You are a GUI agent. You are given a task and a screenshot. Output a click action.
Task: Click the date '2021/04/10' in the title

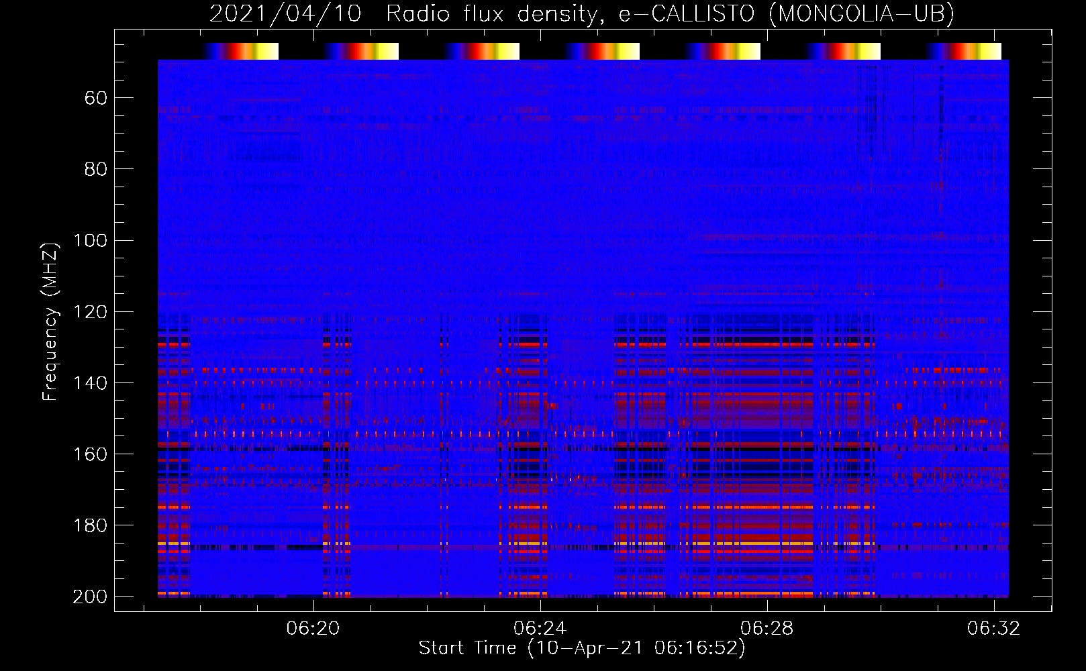click(285, 13)
